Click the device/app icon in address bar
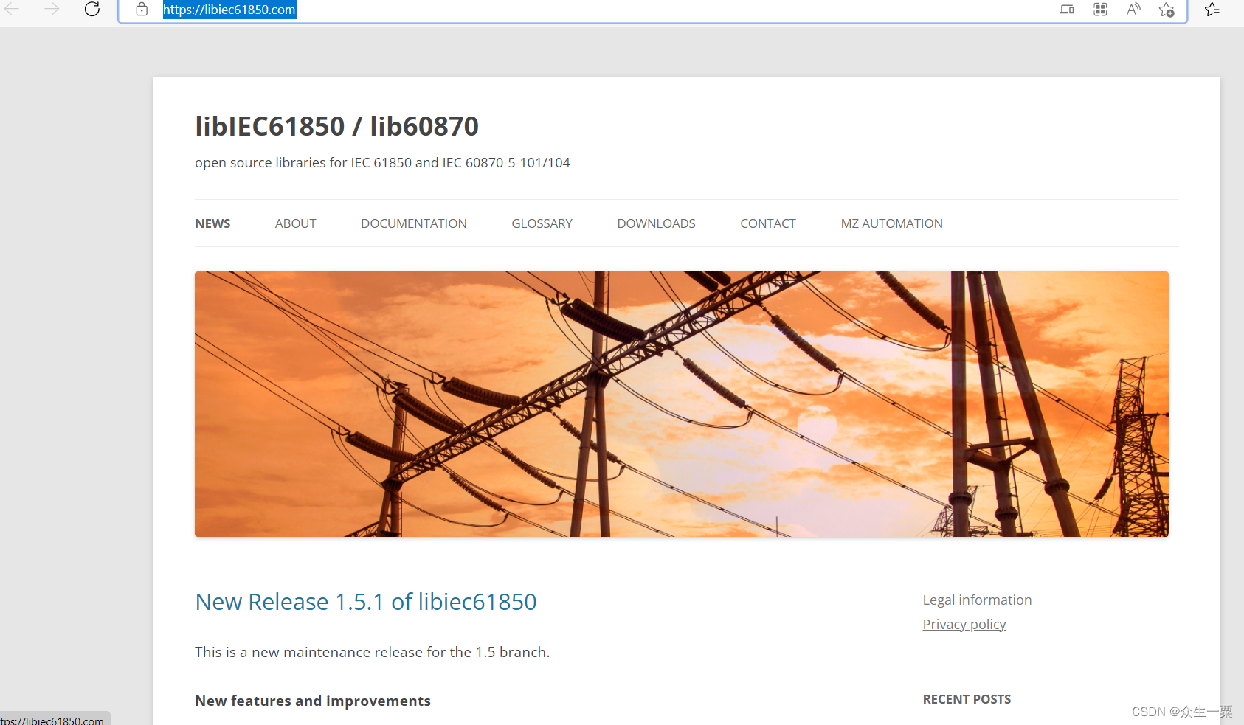 click(1067, 10)
